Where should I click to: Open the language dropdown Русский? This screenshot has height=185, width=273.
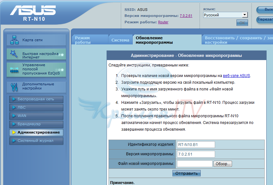225,15
